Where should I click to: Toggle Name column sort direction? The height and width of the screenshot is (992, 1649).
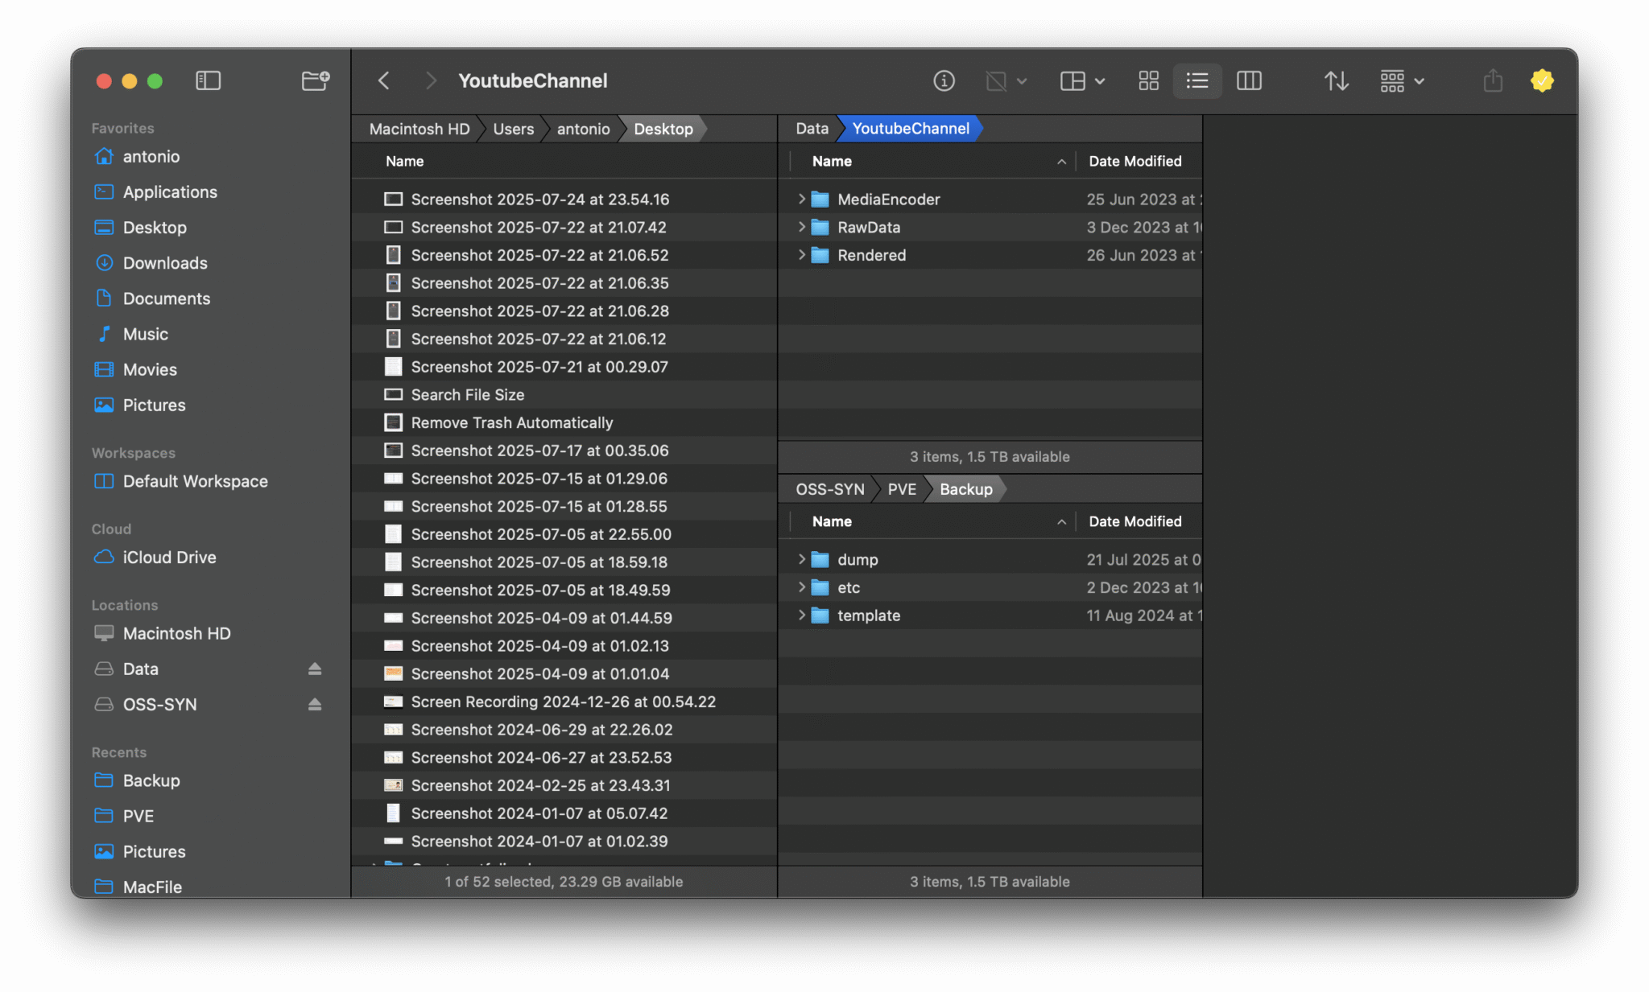[1063, 161]
